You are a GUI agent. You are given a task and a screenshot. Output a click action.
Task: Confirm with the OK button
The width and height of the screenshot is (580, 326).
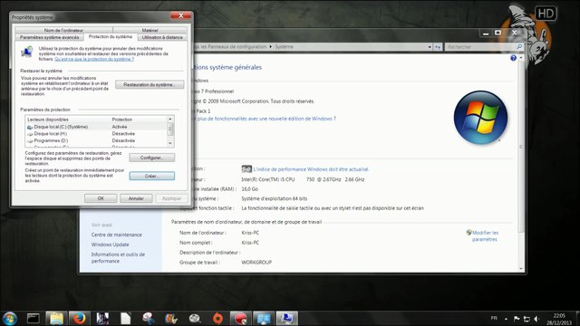point(101,198)
